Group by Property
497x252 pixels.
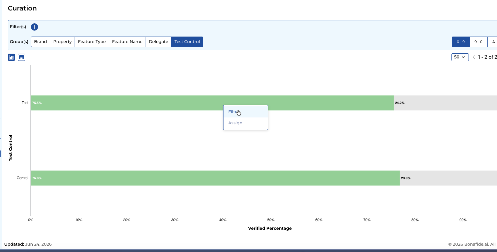(62, 42)
